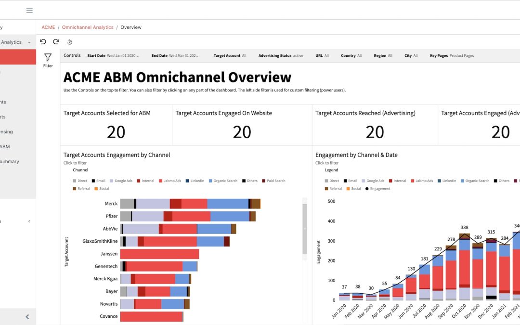Screen dimensions: 520x325
Task: Select Referral legend in date chart
Action: (333, 189)
